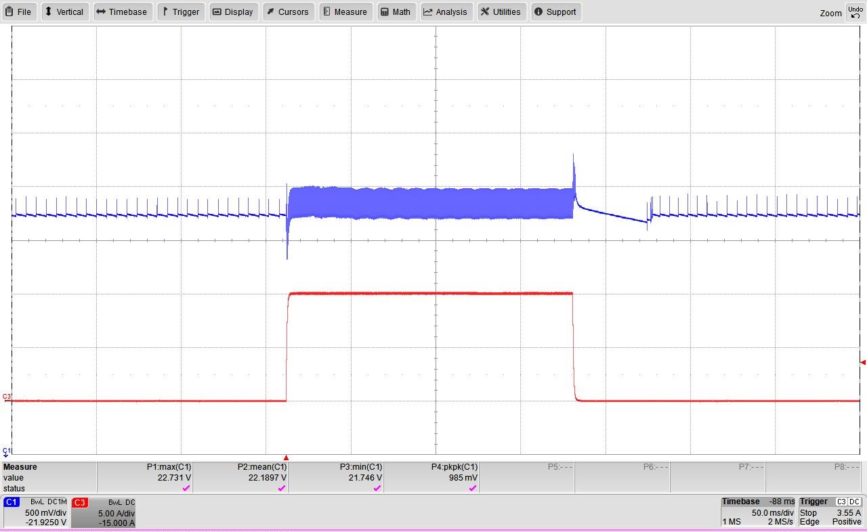This screenshot has width=867, height=532.
Task: Click the P4 value 985 mV
Action: [x=463, y=478]
